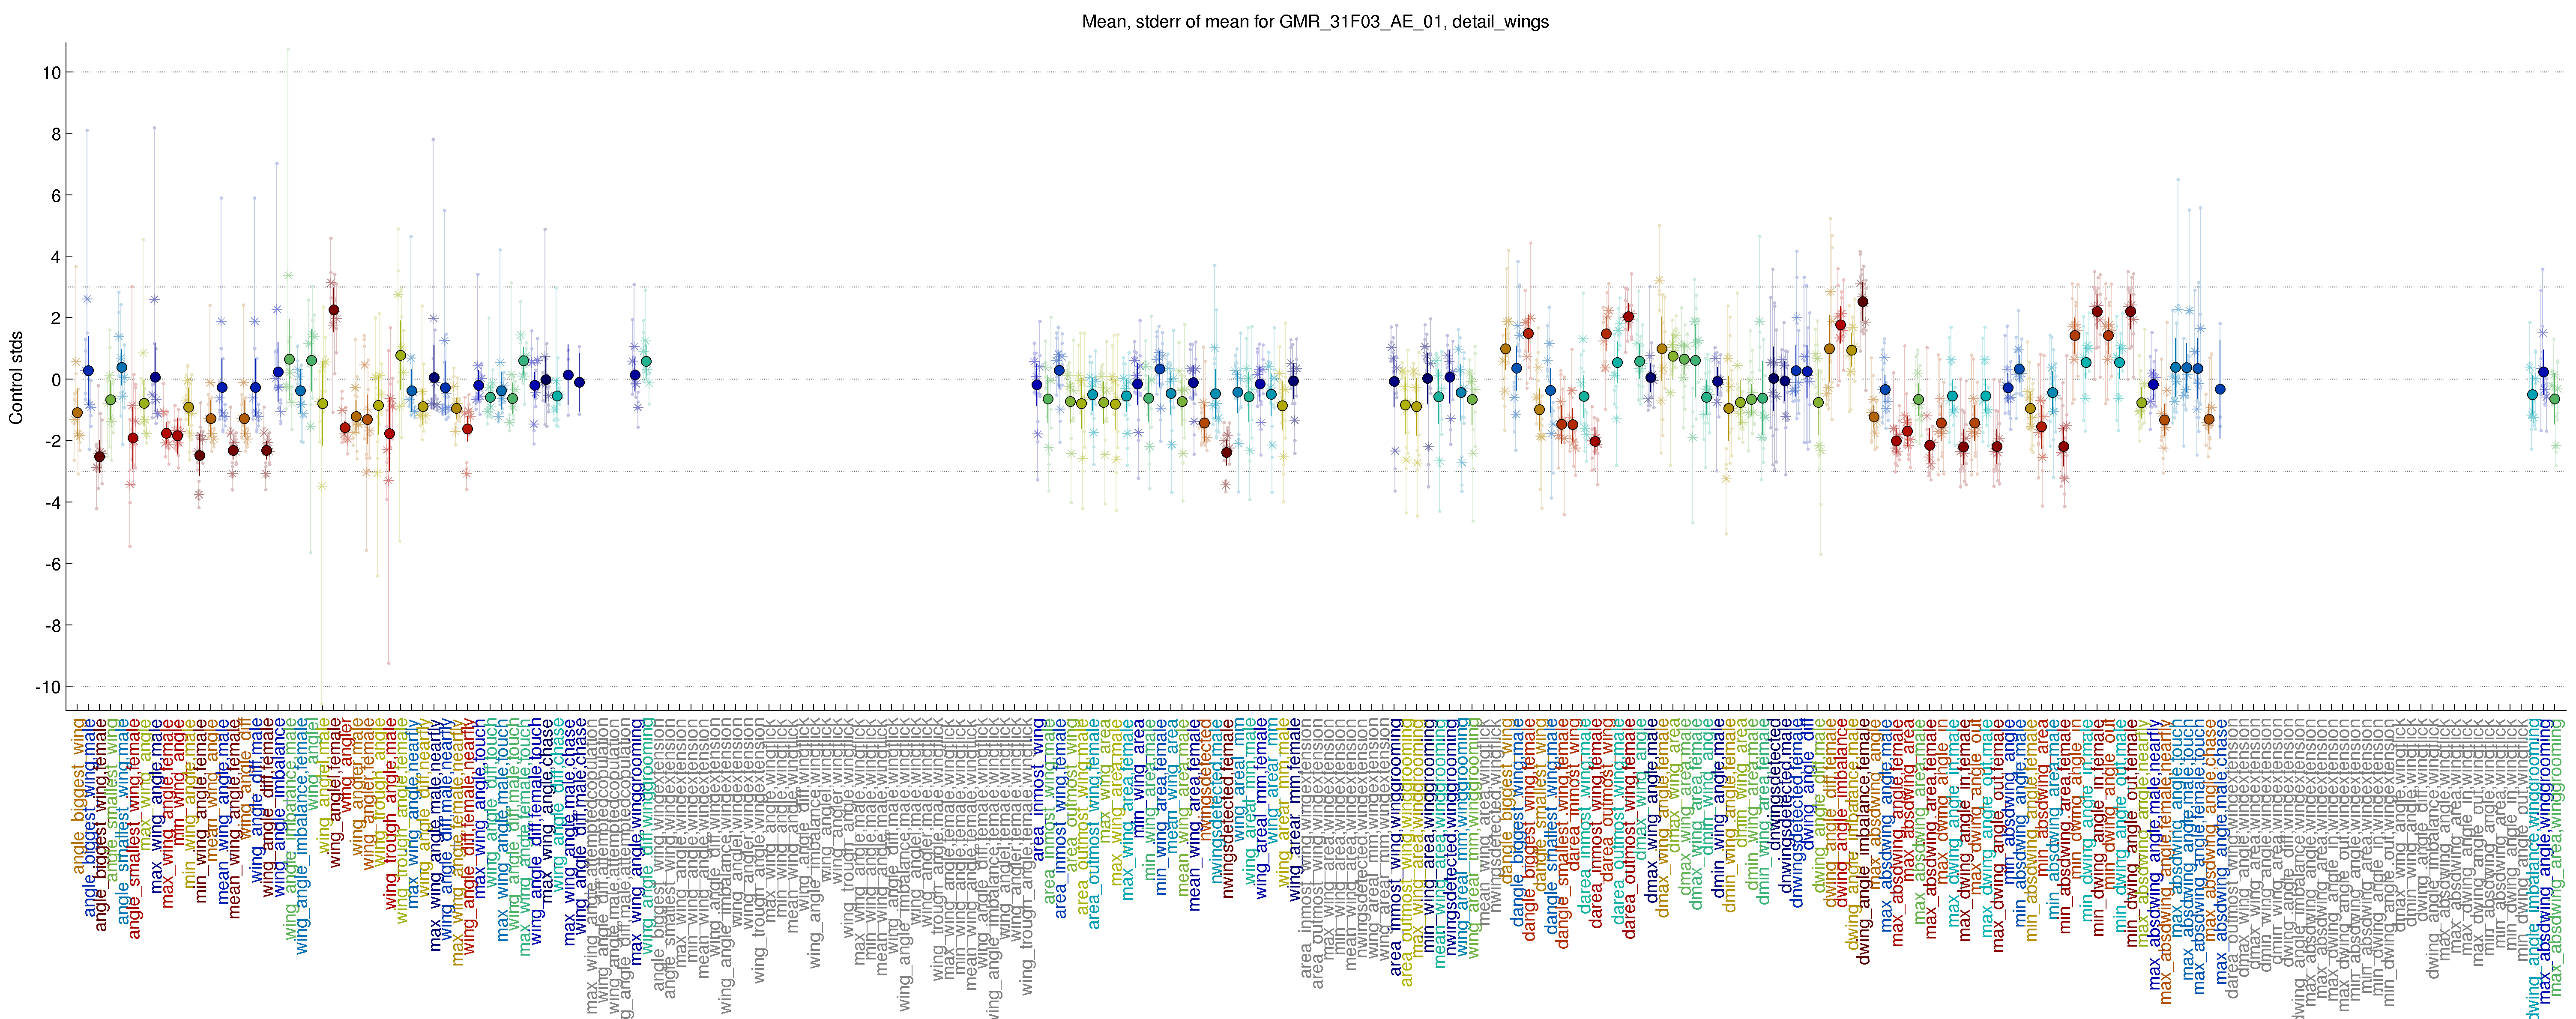The width and height of the screenshot is (2576, 1019).
Task: Click the y-axis tick label "10"
Action: [51, 72]
